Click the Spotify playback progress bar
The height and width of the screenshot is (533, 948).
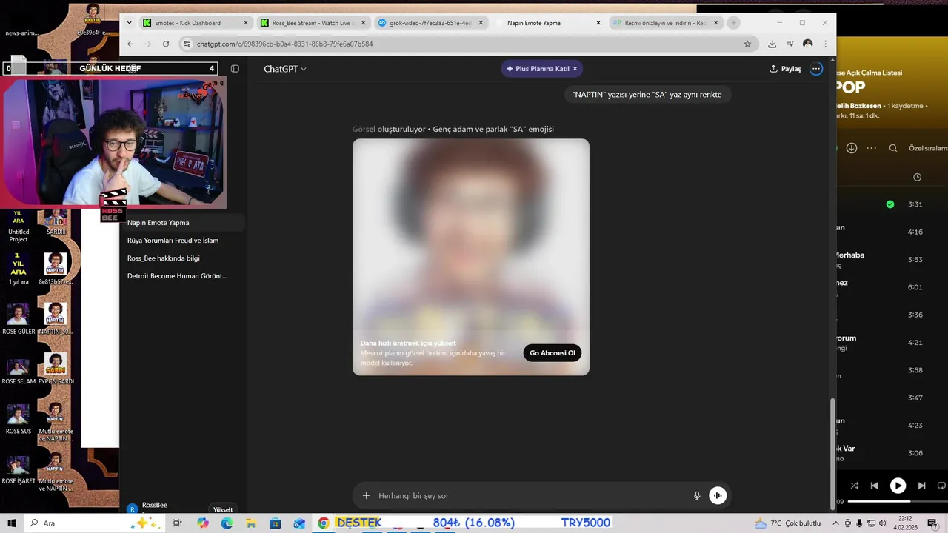click(x=898, y=502)
